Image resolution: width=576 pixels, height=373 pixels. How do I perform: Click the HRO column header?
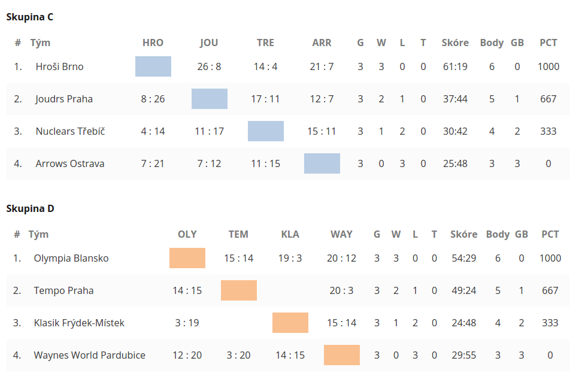click(x=153, y=43)
